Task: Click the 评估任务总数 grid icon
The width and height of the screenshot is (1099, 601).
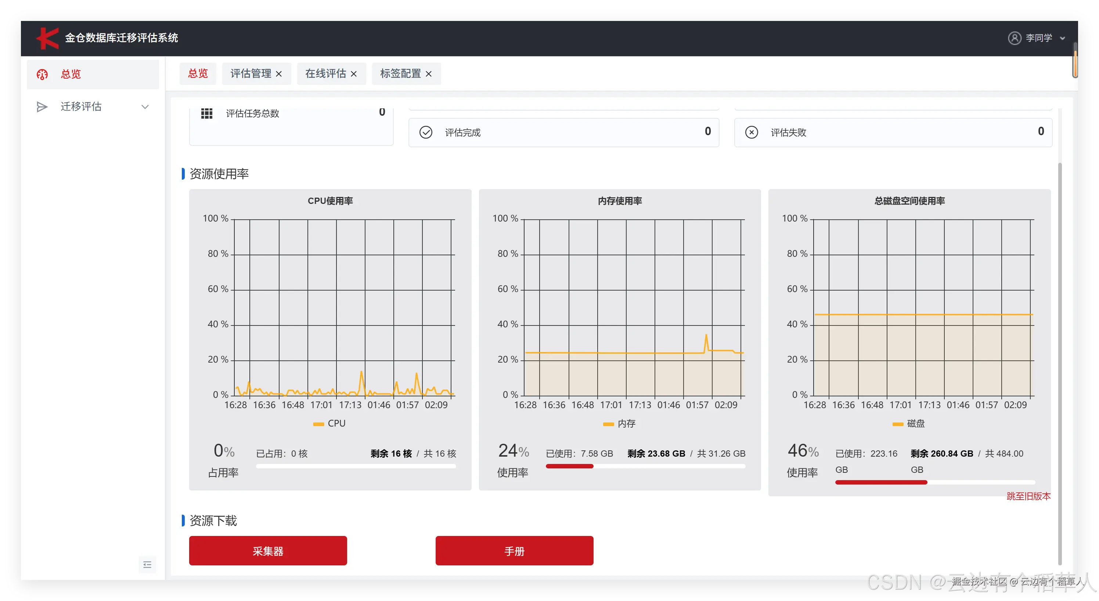Action: (x=206, y=114)
